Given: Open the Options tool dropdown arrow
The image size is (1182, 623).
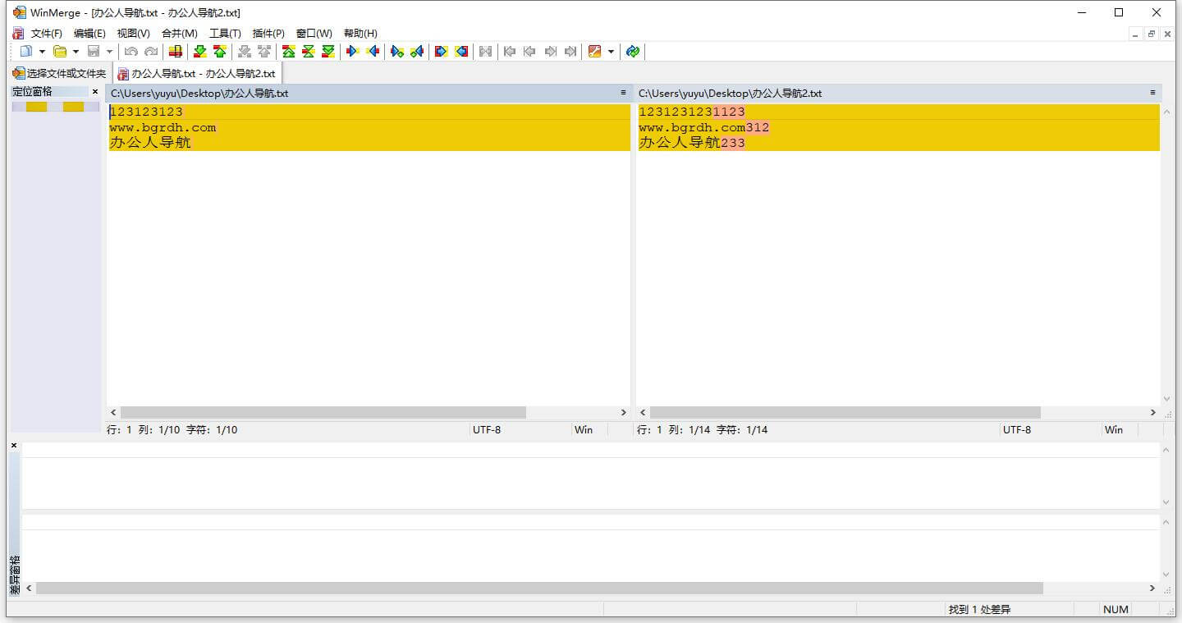Looking at the screenshot, I should coord(611,52).
